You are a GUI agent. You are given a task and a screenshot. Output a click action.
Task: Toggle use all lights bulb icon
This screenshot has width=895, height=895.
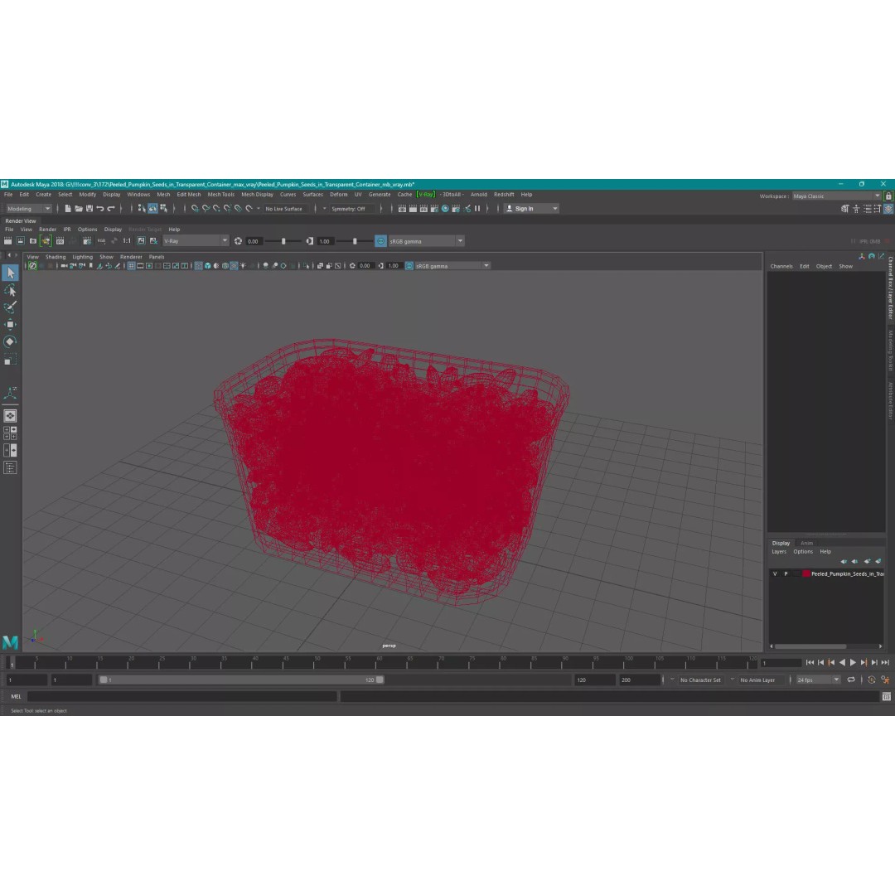[x=243, y=266]
